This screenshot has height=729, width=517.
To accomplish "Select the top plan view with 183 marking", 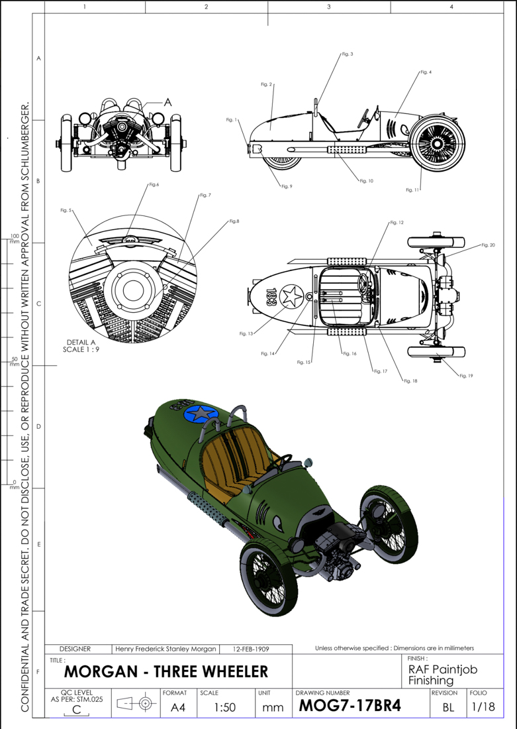I will (356, 296).
